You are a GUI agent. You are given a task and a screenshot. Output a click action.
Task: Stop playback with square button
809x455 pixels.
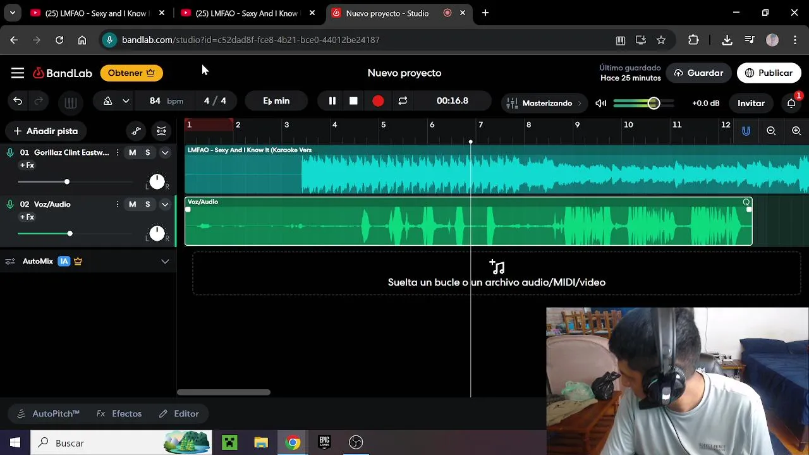[353, 101]
